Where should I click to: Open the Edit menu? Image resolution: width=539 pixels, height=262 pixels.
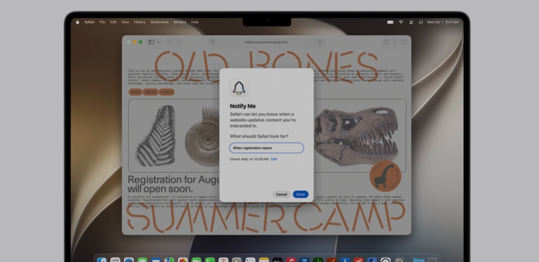pos(113,22)
